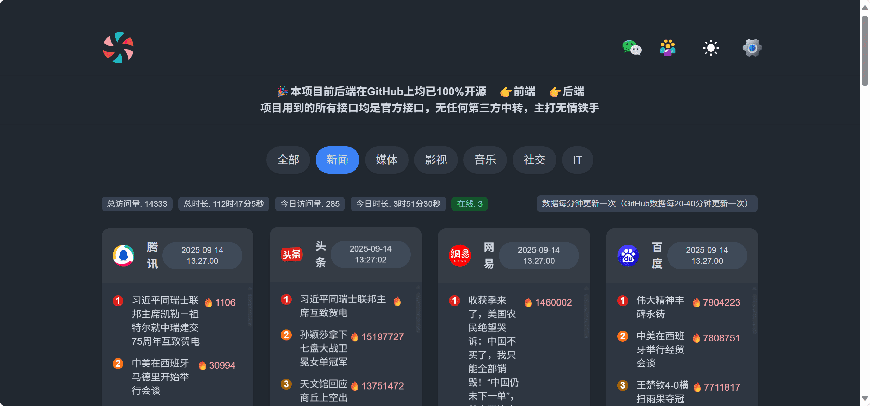The width and height of the screenshot is (870, 406).
Task: Click rank 2 badge in Toutiao card
Action: click(286, 335)
